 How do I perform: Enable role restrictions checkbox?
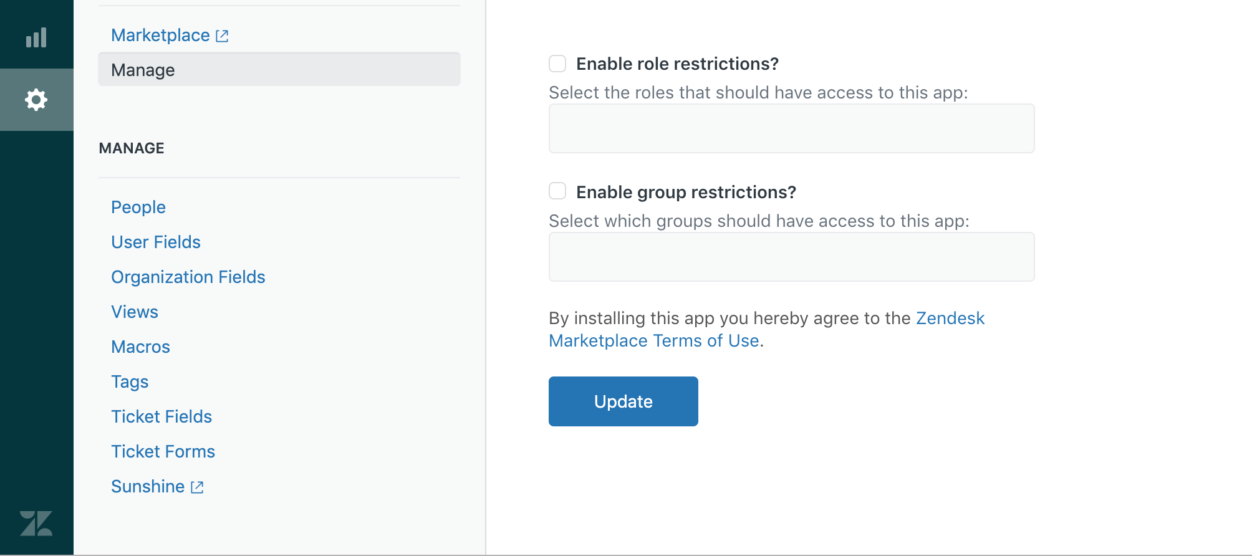pyautogui.click(x=557, y=64)
